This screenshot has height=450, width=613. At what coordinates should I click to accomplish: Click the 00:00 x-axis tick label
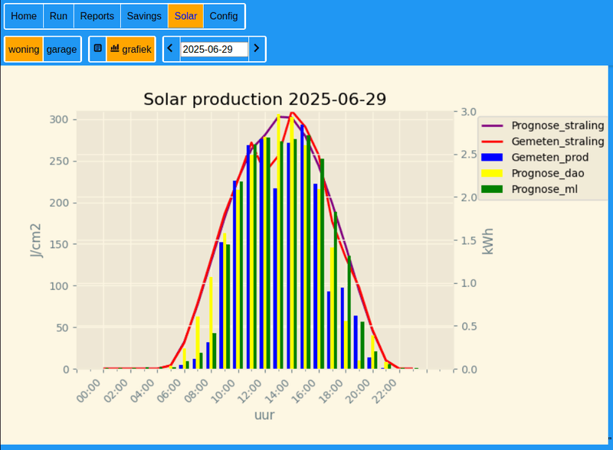click(x=89, y=391)
